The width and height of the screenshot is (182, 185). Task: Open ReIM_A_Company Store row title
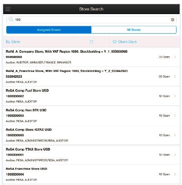67,52
